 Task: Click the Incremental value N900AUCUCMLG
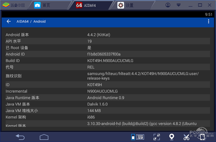102,91
